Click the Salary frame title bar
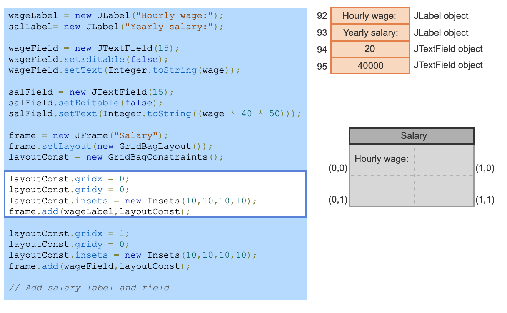Image resolution: width=507 pixels, height=313 pixels. point(412,136)
